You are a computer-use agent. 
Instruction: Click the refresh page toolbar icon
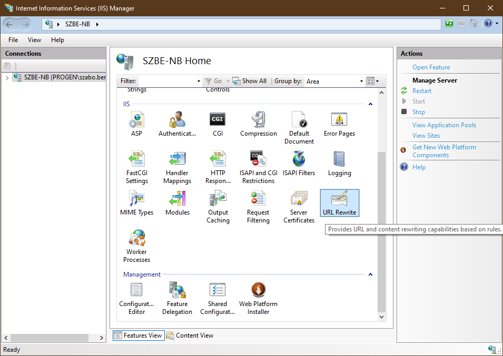(x=449, y=23)
